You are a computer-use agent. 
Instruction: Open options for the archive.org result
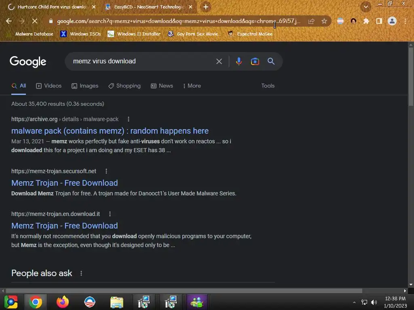click(x=129, y=119)
